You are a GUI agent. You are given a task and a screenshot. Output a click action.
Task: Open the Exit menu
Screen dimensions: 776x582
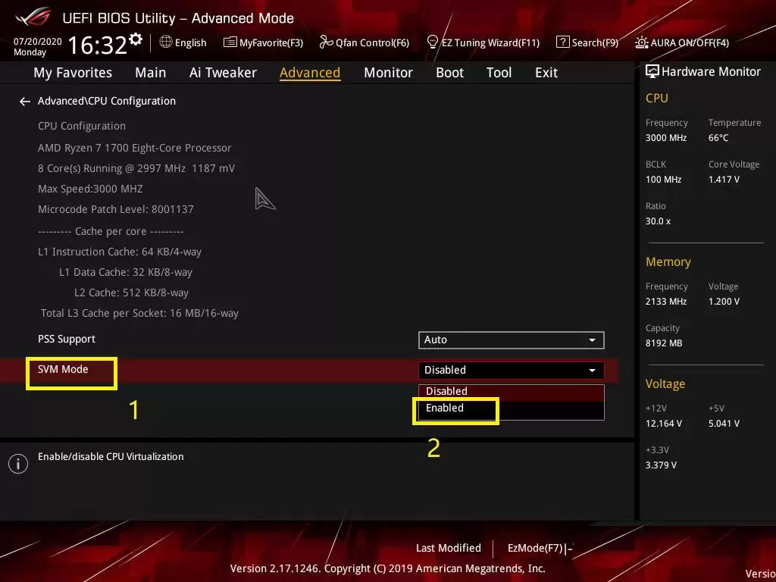546,72
